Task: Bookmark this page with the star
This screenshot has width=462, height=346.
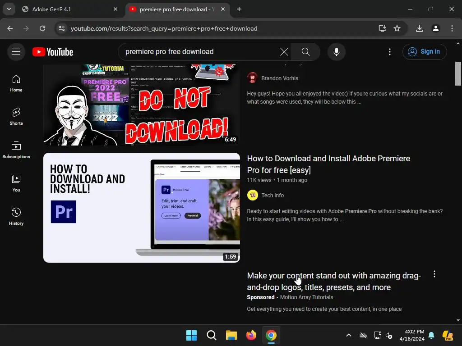Action: pos(397,28)
